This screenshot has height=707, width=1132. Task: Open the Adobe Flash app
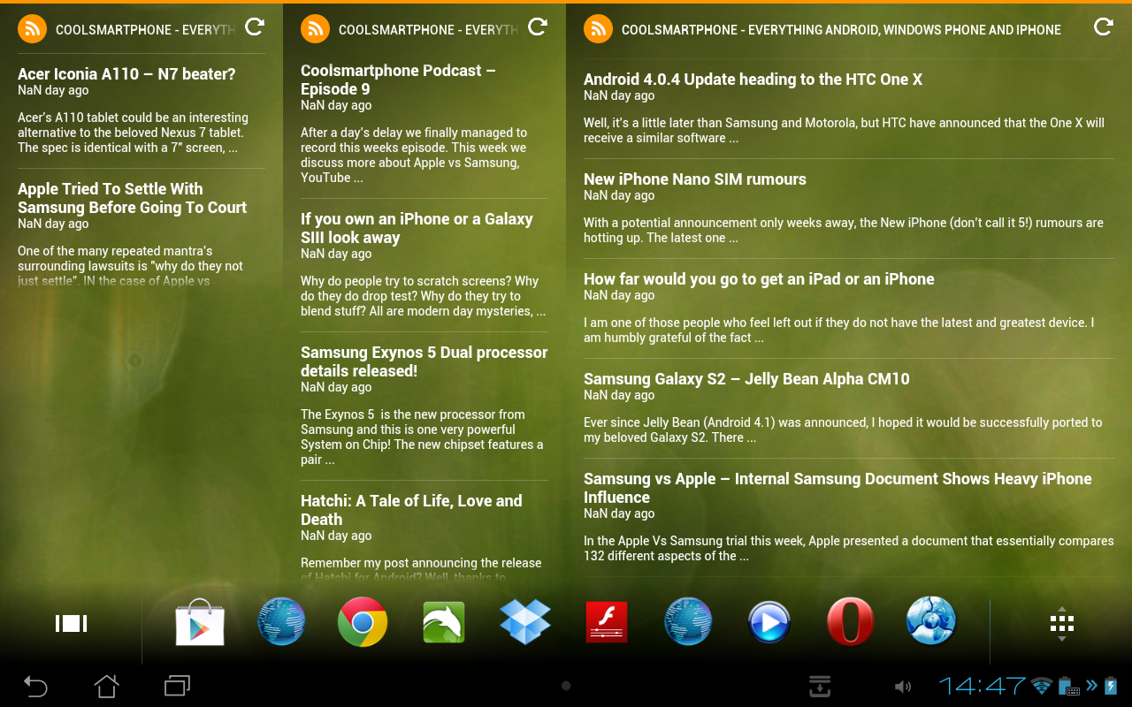[x=607, y=622]
